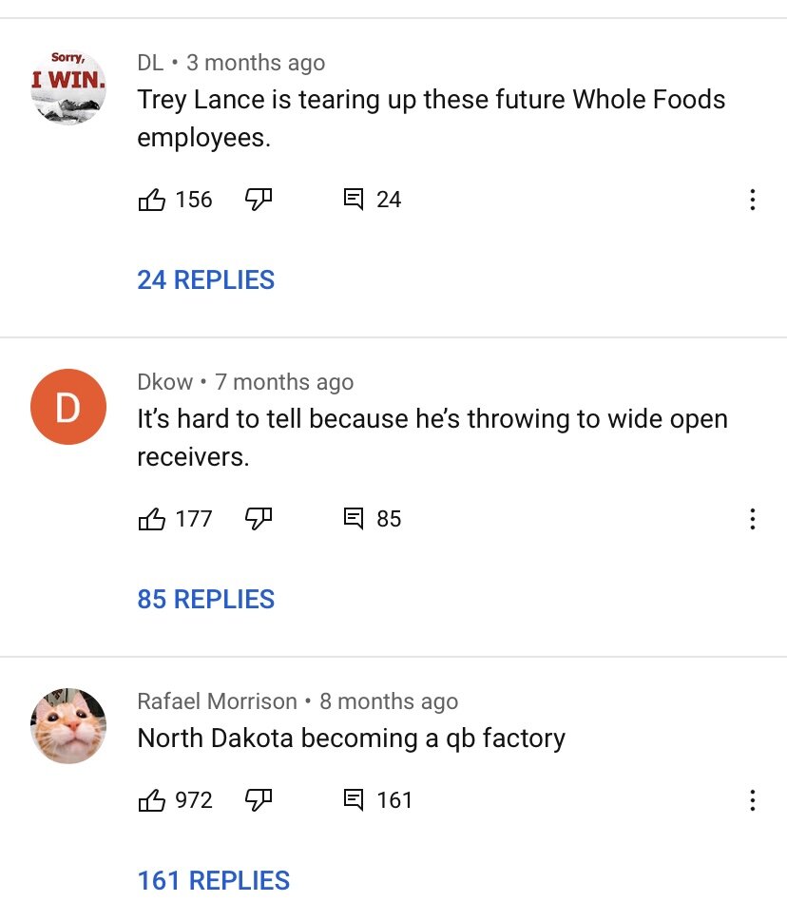This screenshot has height=921, width=787.
Task: Dislike DL's Whole Foods comment
Action: [259, 200]
